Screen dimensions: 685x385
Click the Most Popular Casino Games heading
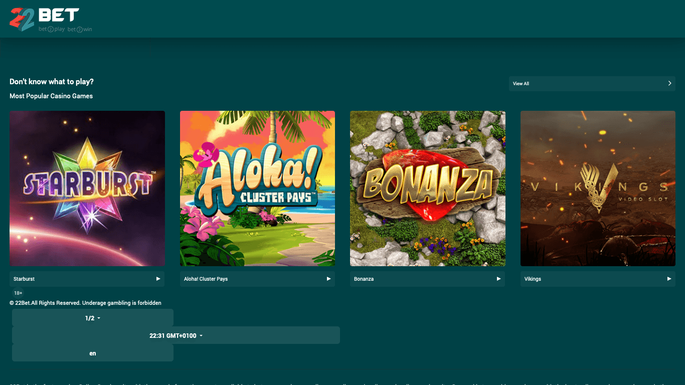51,96
